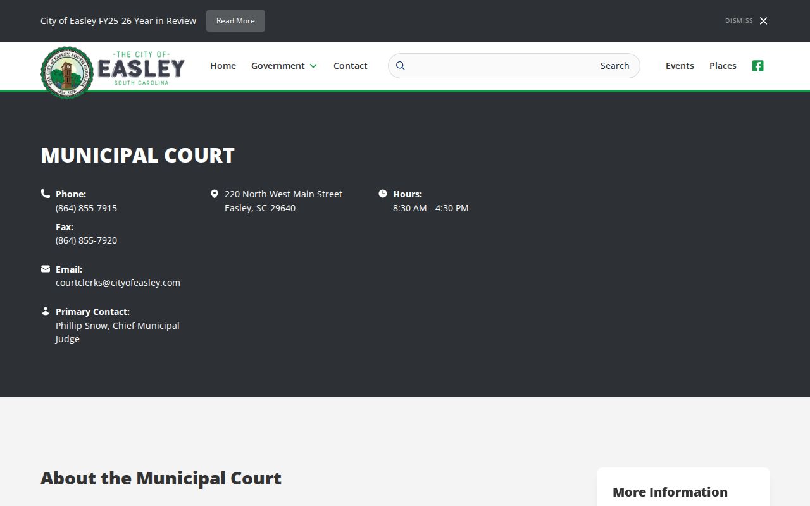Go to the Home page
This screenshot has height=506, width=810.
point(223,66)
